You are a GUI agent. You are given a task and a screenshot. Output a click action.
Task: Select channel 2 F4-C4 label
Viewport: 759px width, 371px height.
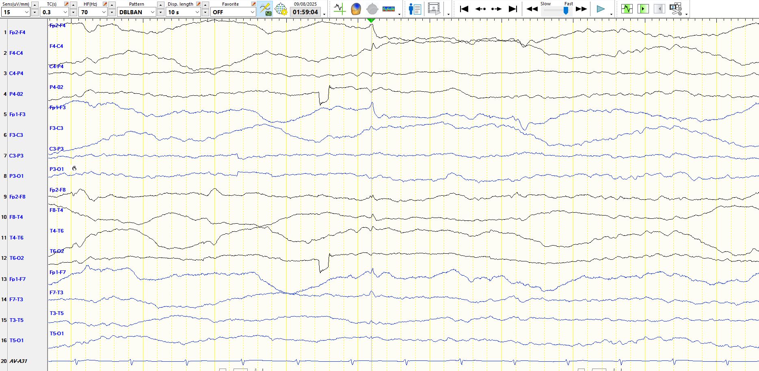(x=16, y=53)
